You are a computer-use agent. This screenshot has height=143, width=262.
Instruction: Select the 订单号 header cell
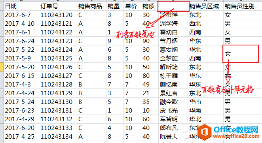pos(58,6)
